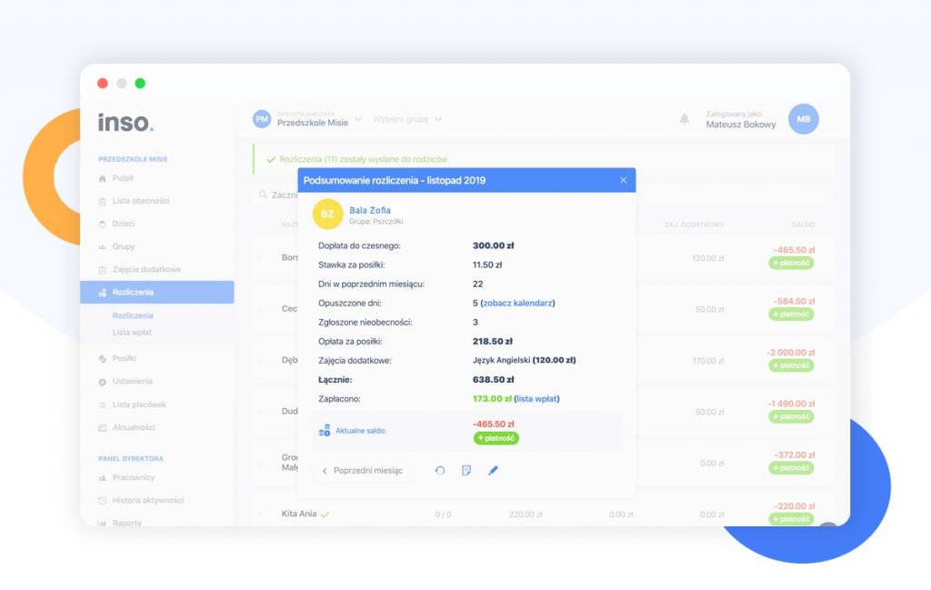
Task: Open the Lista wpłat submenu item
Action: [x=133, y=333]
